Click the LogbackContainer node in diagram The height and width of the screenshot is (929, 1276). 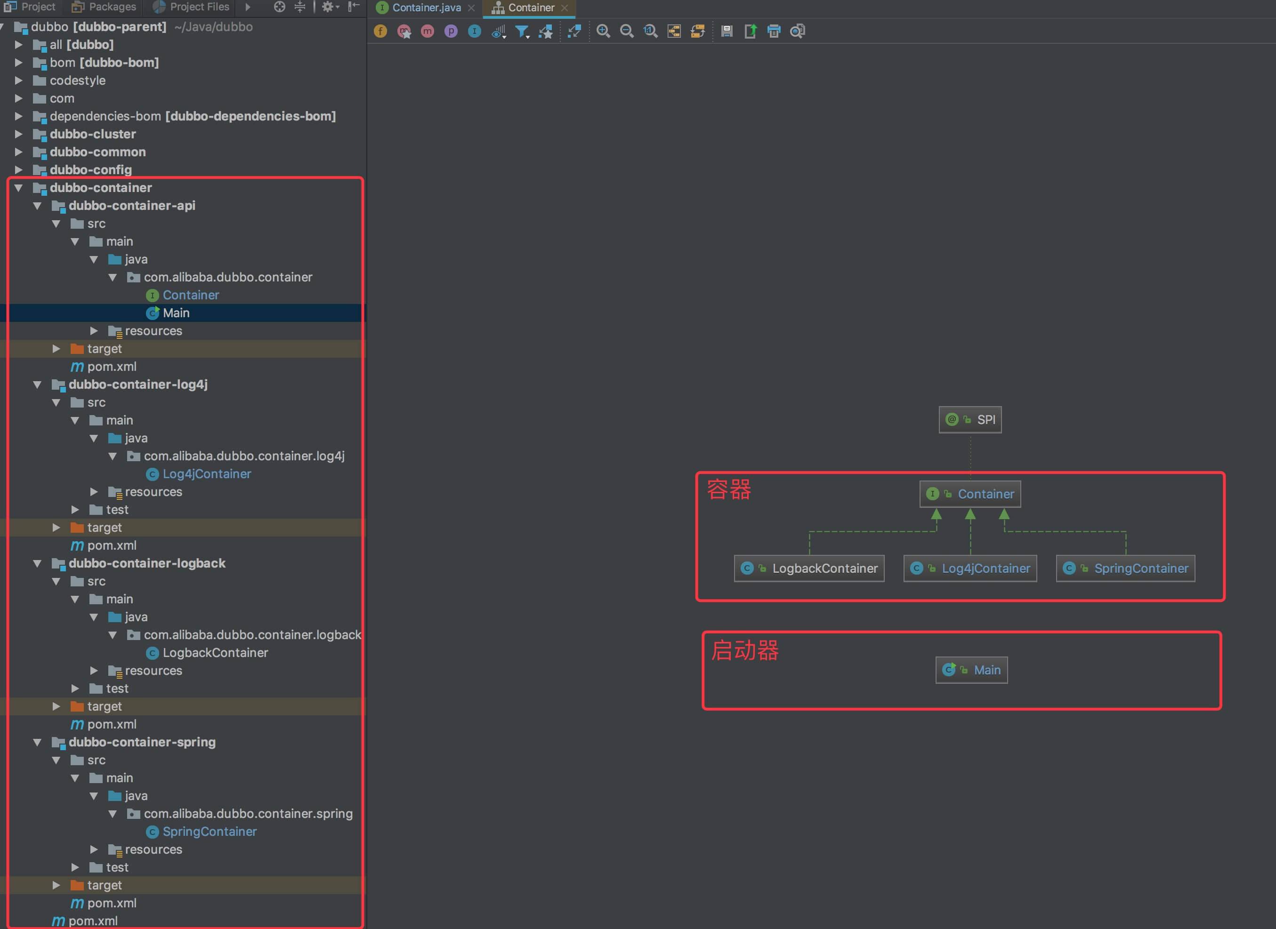click(809, 569)
